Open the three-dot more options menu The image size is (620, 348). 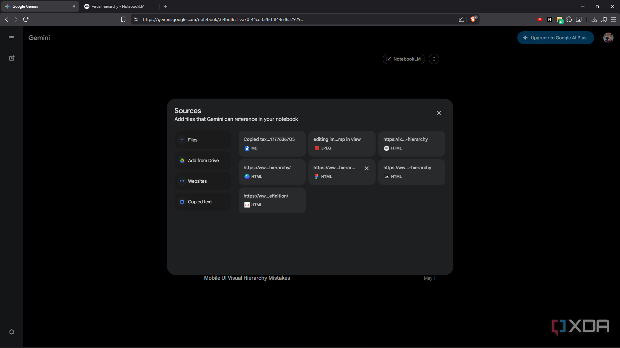tap(434, 59)
